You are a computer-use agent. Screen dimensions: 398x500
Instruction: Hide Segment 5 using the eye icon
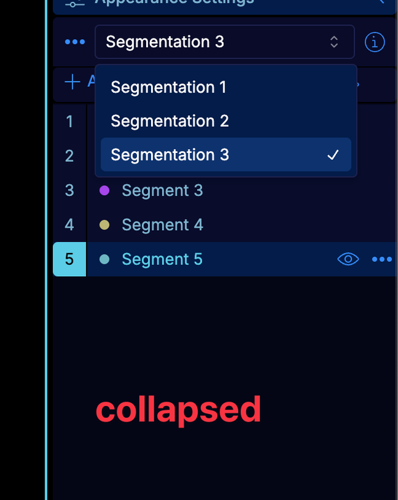point(348,259)
